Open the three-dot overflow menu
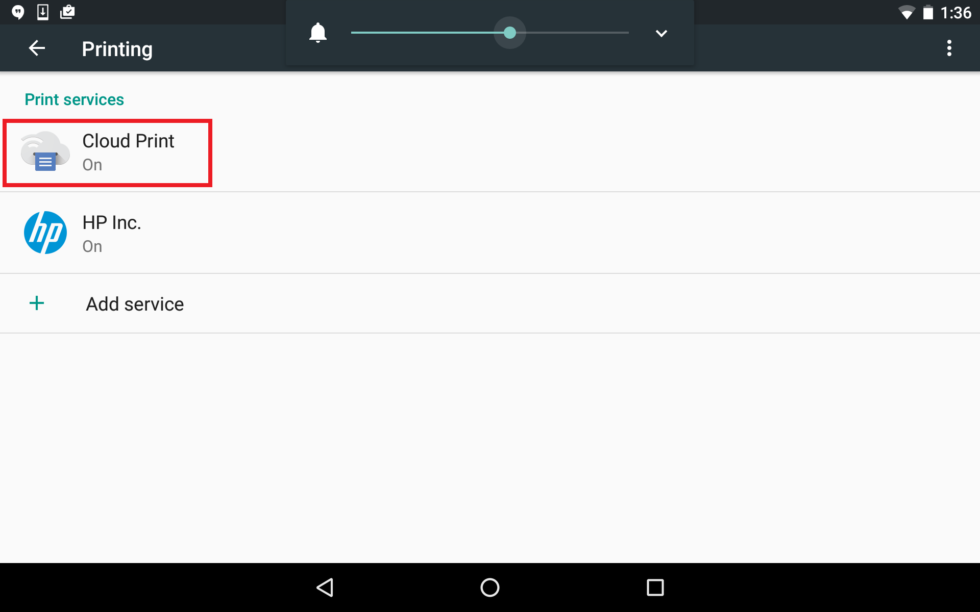The width and height of the screenshot is (980, 612). pyautogui.click(x=949, y=48)
